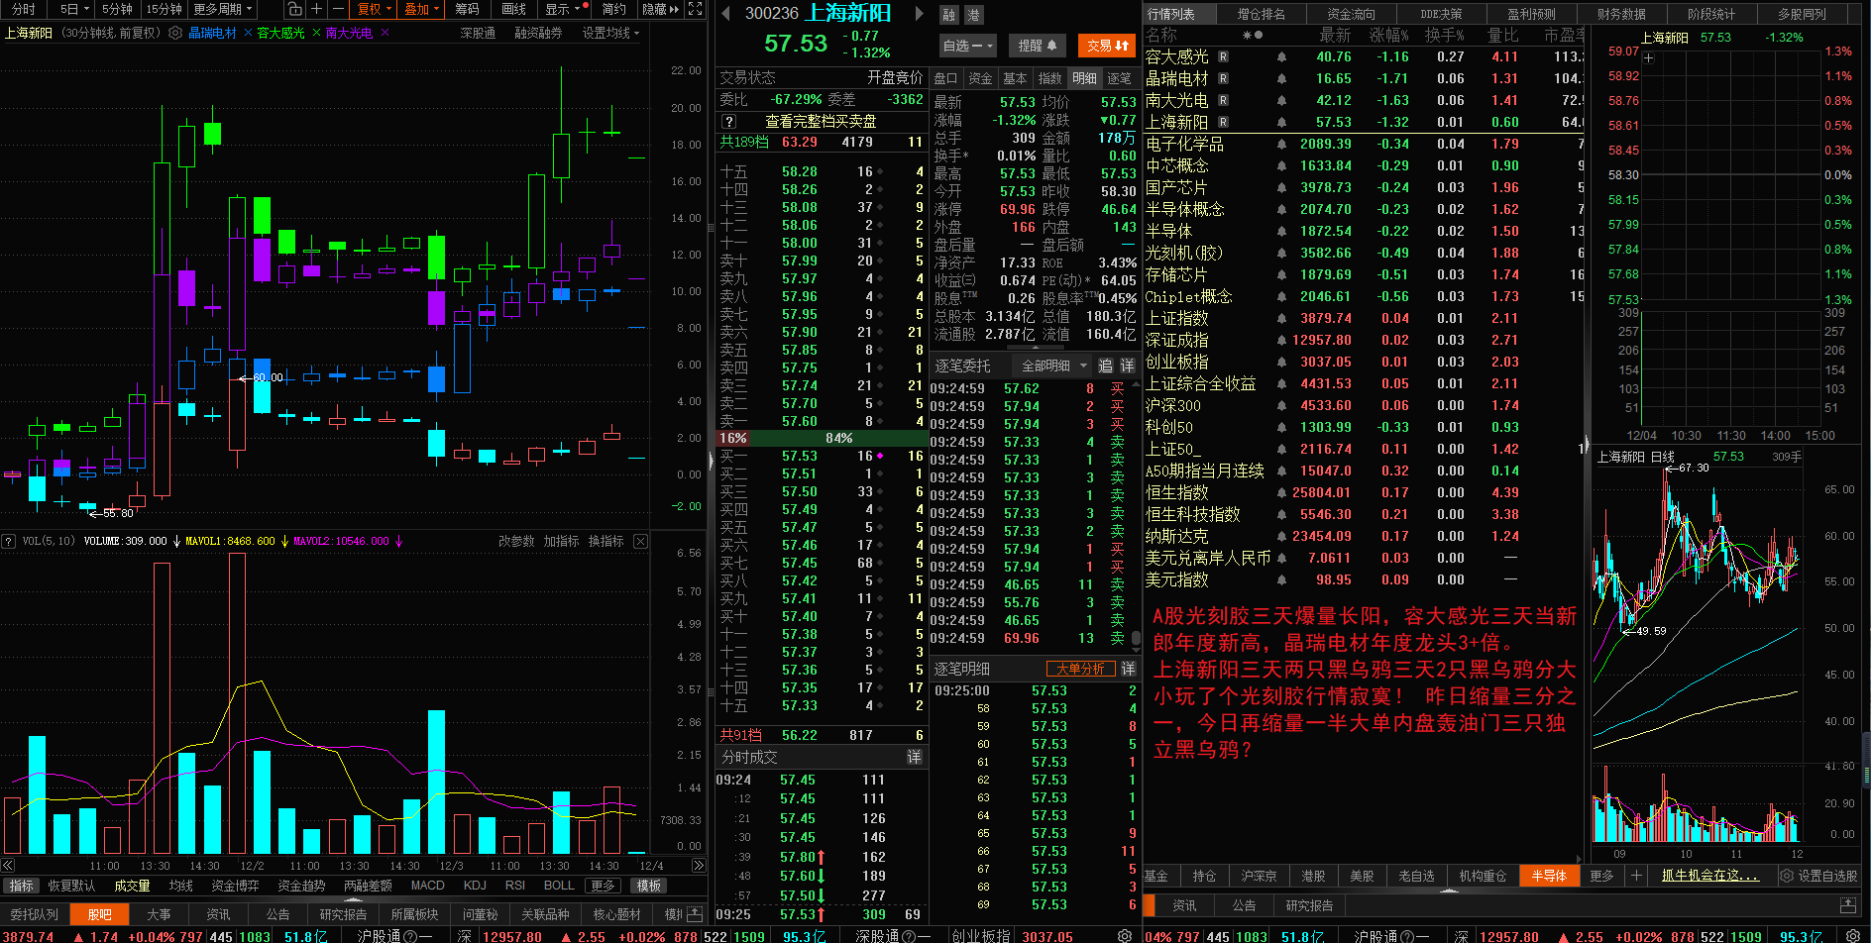Click the export icon in bottom tab bar

695,914
